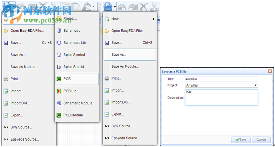This screenshot has width=275, height=147.
Task: Click SVG Source... in the left menu
Action: tap(29, 127)
